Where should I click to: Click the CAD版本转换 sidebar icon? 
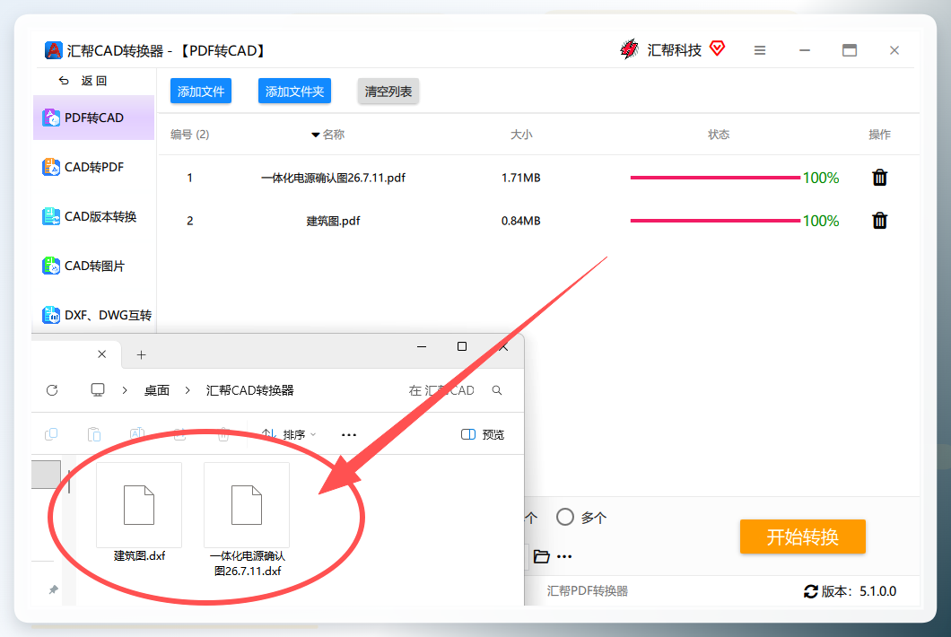click(51, 216)
